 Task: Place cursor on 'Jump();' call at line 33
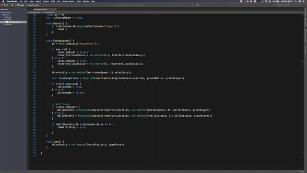tap(62, 29)
